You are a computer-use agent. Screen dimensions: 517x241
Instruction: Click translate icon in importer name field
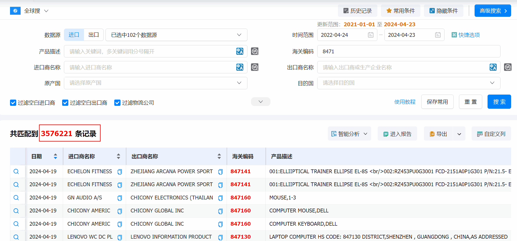click(x=239, y=67)
